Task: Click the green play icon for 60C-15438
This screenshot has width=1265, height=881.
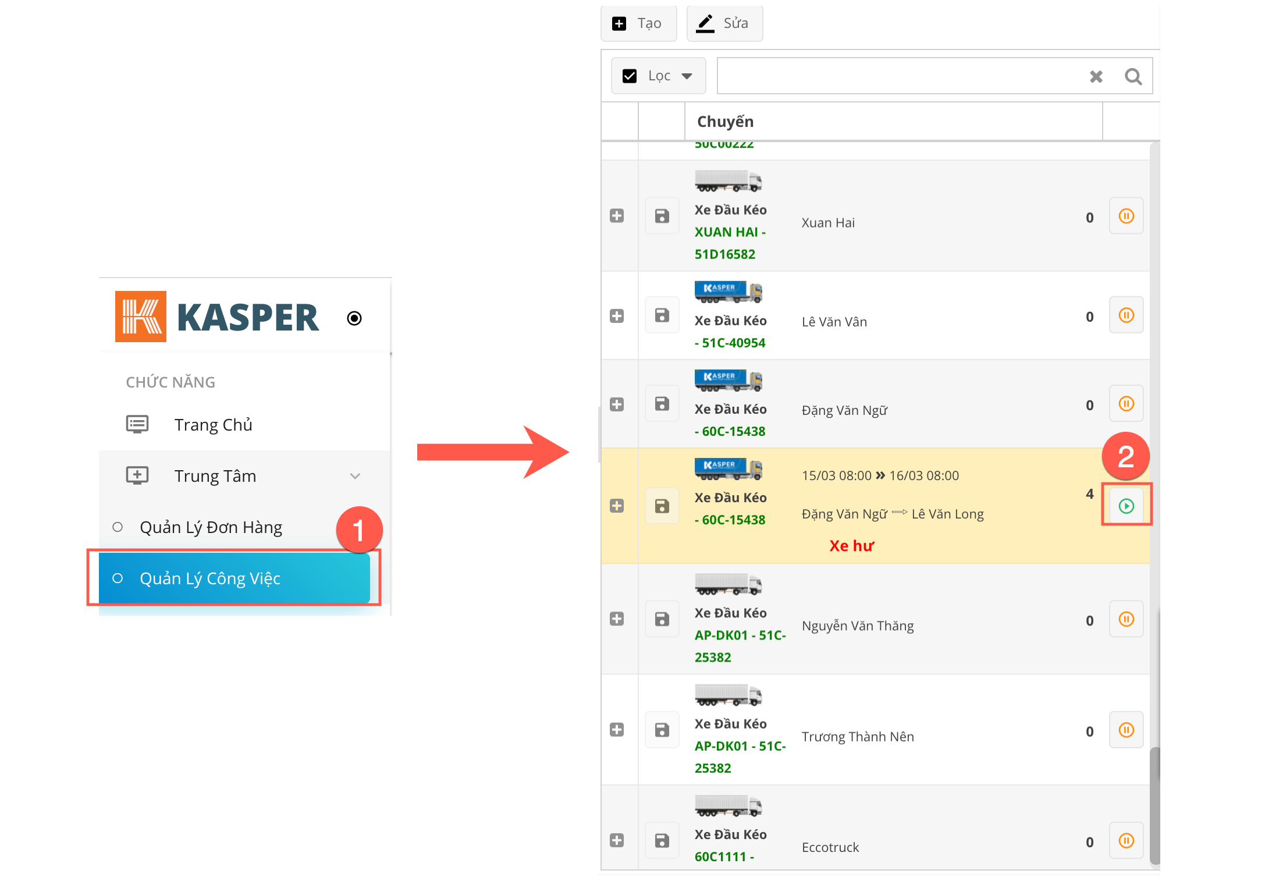Action: [1126, 506]
